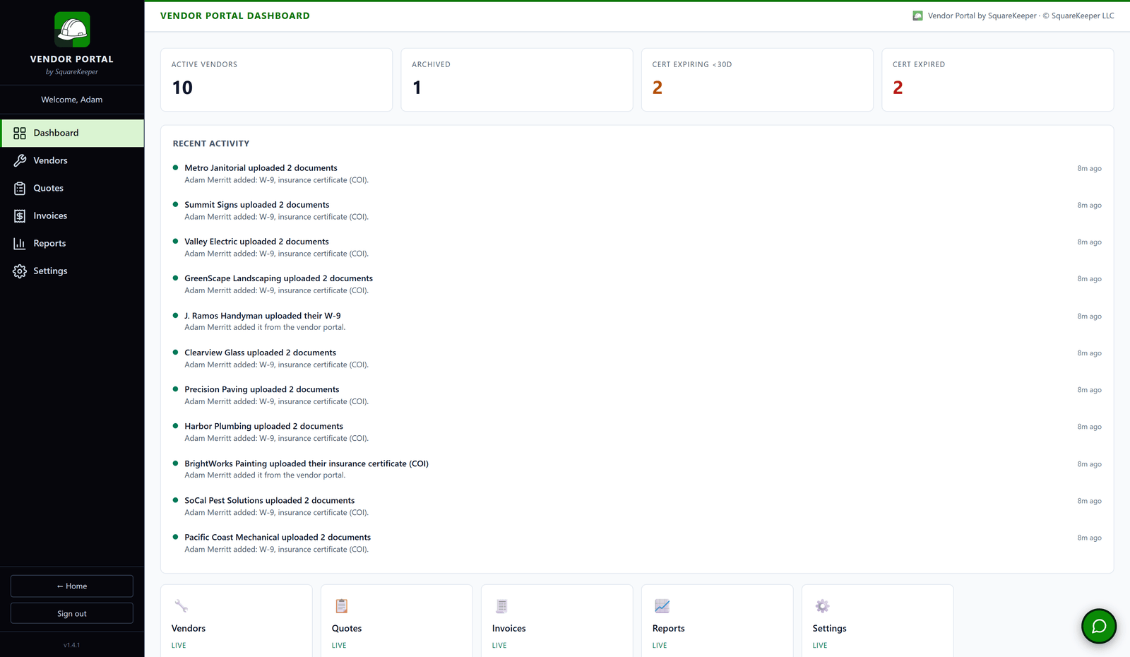This screenshot has height=657, width=1130.
Task: Open Vendors in the sidebar menu
Action: click(73, 160)
